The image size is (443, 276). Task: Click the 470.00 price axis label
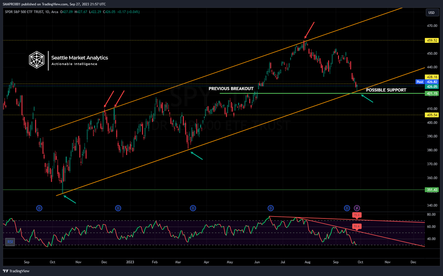432,26
